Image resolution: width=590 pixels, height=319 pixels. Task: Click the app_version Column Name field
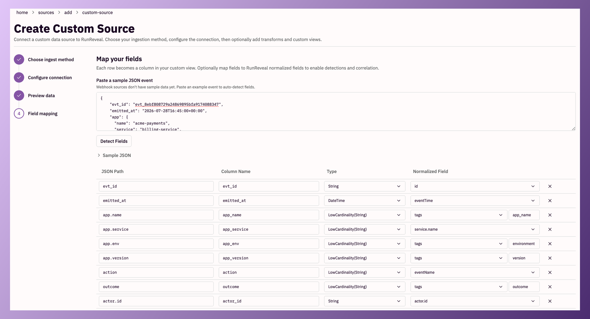pos(269,258)
